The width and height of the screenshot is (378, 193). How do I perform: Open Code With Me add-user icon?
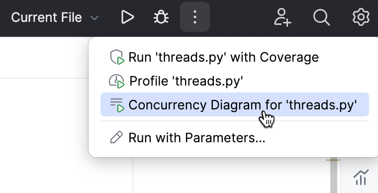pyautogui.click(x=283, y=17)
